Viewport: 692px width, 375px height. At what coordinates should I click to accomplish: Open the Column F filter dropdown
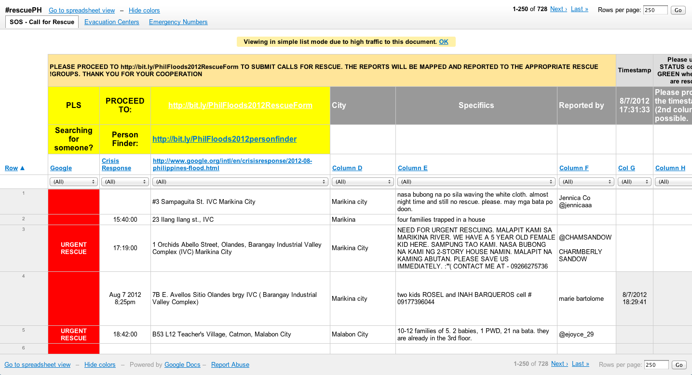tap(586, 182)
